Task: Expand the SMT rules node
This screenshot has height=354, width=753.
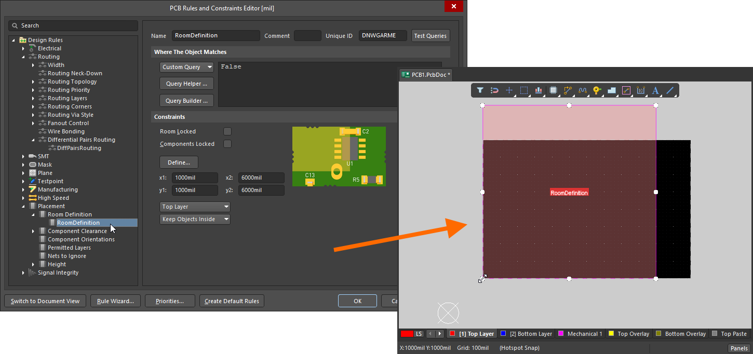Action: click(x=23, y=156)
